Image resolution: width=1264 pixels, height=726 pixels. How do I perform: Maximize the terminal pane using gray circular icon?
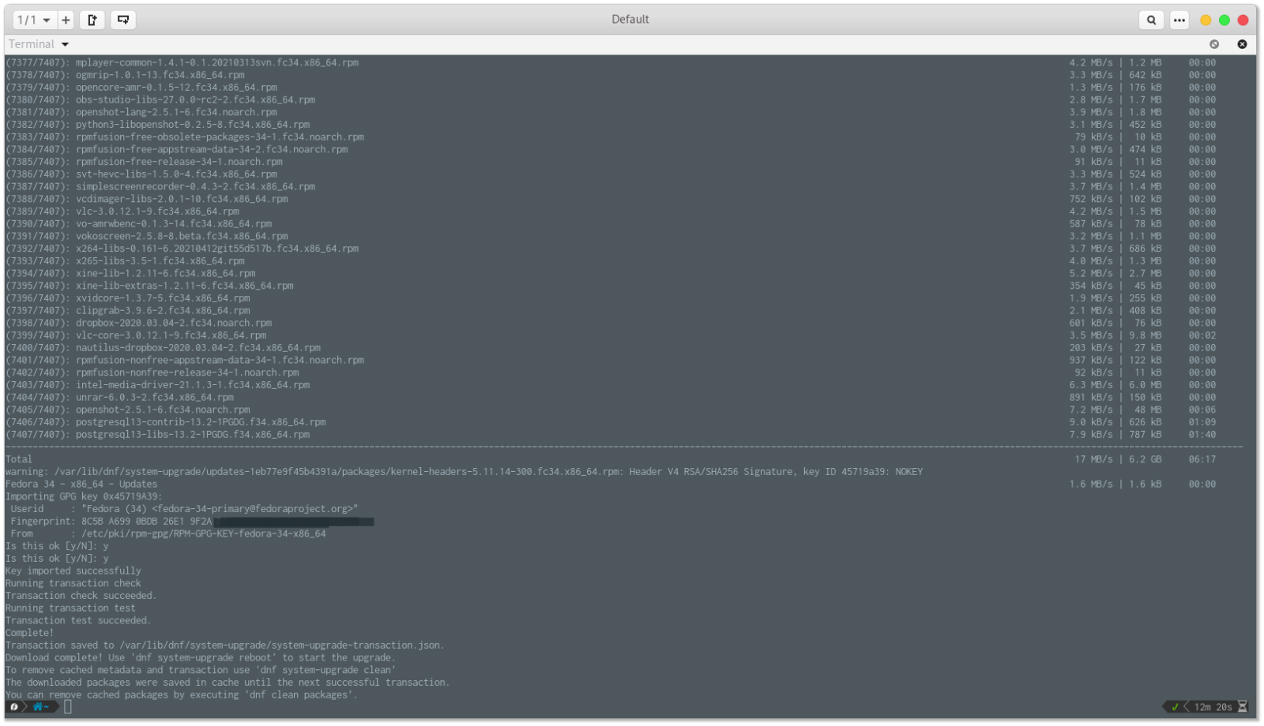pyautogui.click(x=1214, y=44)
